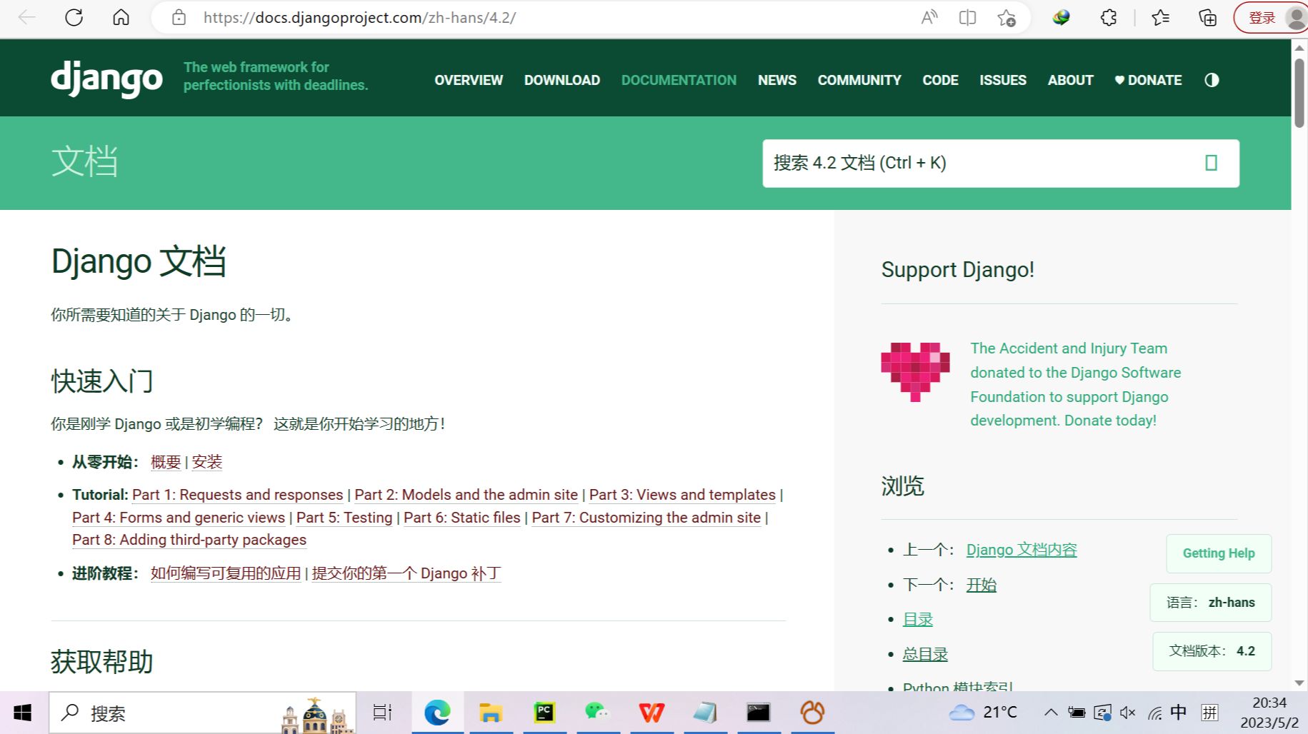
Task: Open the orange paw app on taskbar
Action: [x=812, y=713]
